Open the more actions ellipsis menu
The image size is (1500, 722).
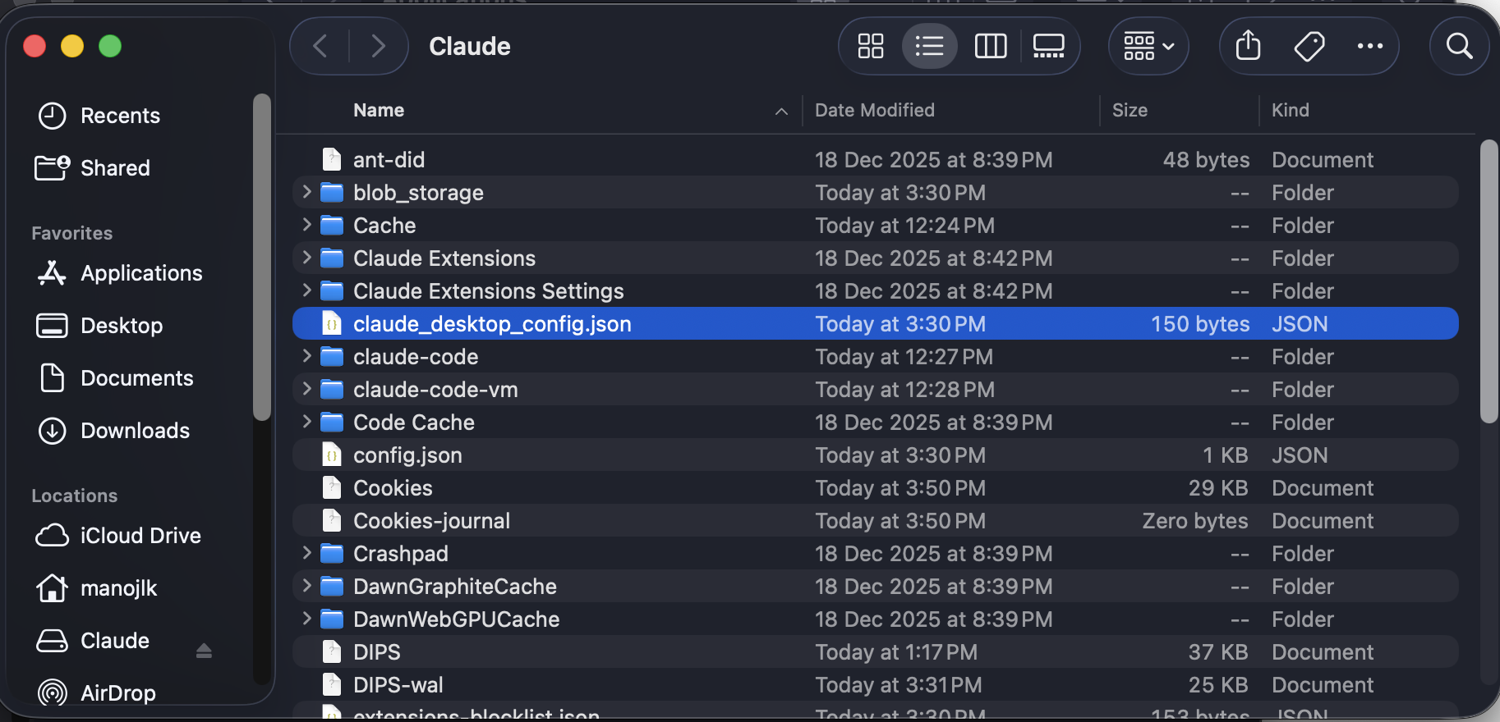(1369, 46)
